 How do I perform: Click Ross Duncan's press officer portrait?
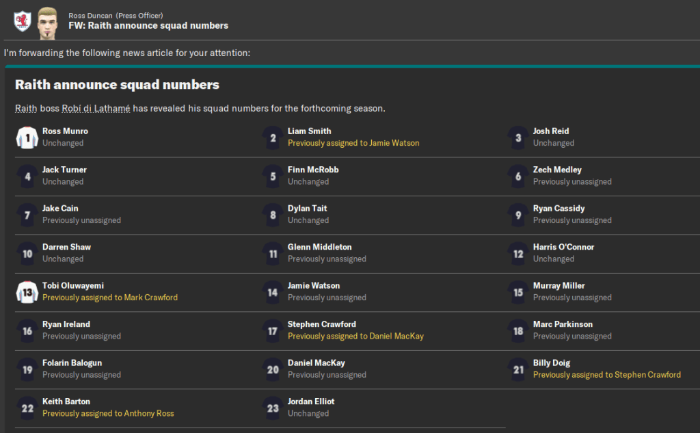[x=47, y=21]
